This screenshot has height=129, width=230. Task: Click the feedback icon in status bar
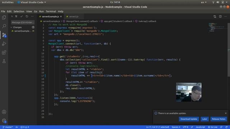(221, 127)
